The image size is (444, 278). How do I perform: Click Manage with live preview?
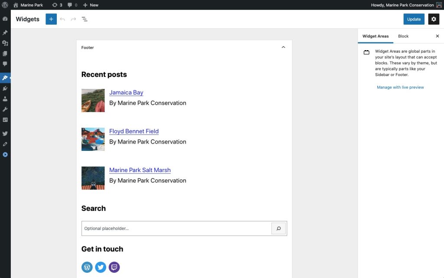(x=400, y=87)
